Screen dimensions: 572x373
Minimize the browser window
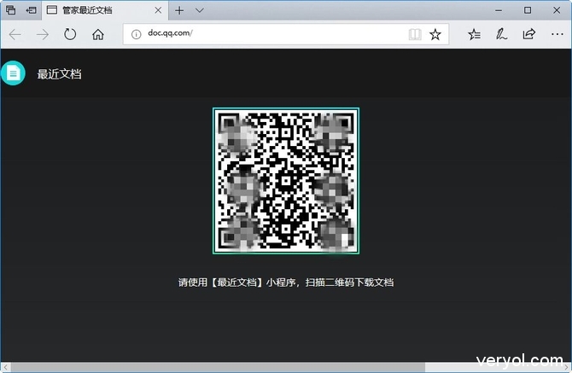499,10
